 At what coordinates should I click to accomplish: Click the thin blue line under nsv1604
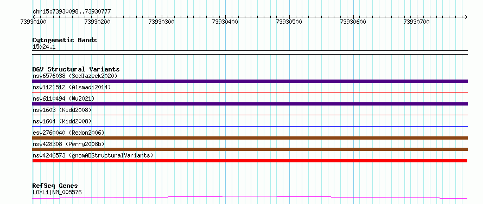coord(250,126)
